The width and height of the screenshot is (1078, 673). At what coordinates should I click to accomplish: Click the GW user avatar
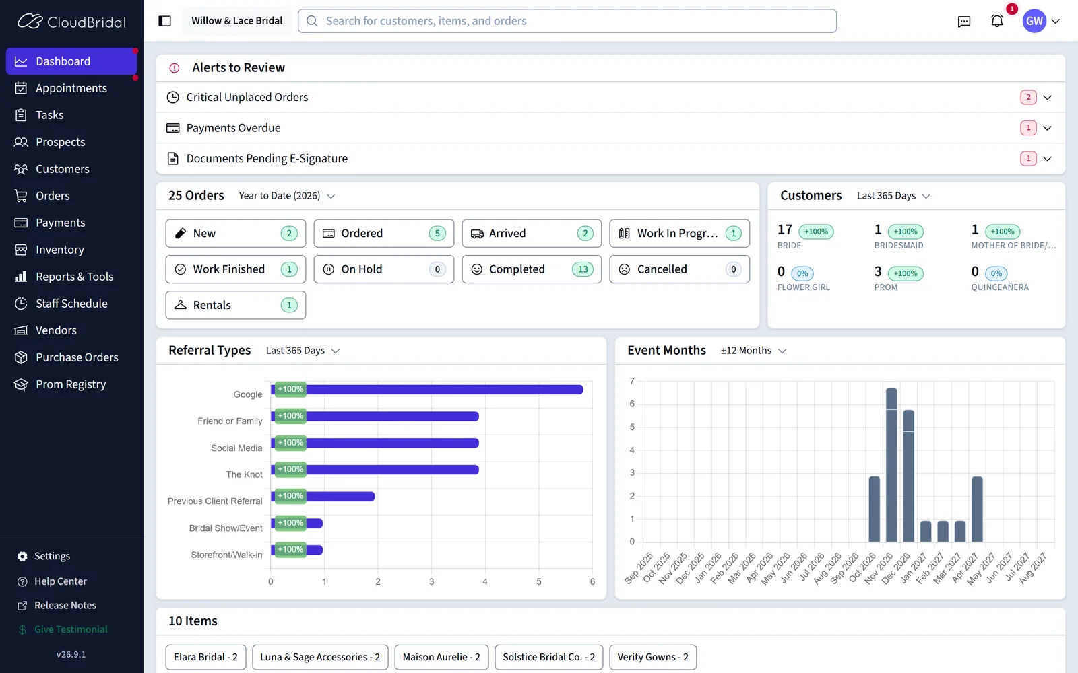[1034, 21]
